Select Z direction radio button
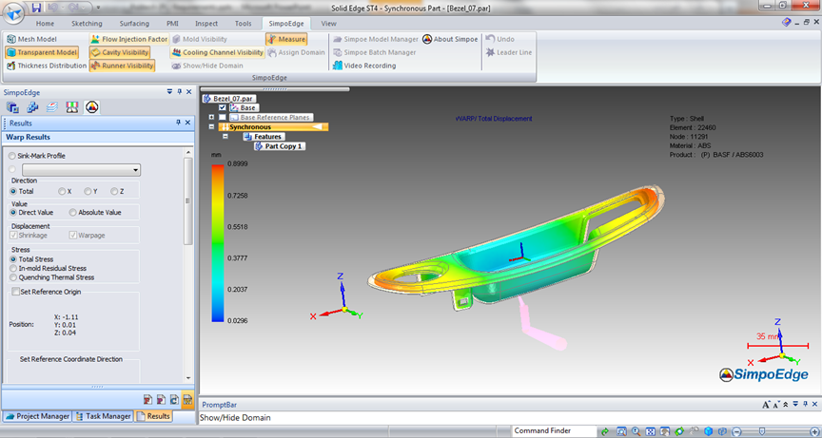This screenshot has height=438, width=822. click(x=114, y=192)
